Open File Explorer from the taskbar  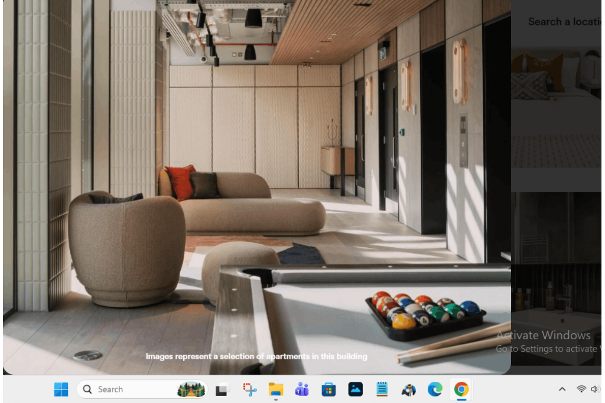[276, 389]
